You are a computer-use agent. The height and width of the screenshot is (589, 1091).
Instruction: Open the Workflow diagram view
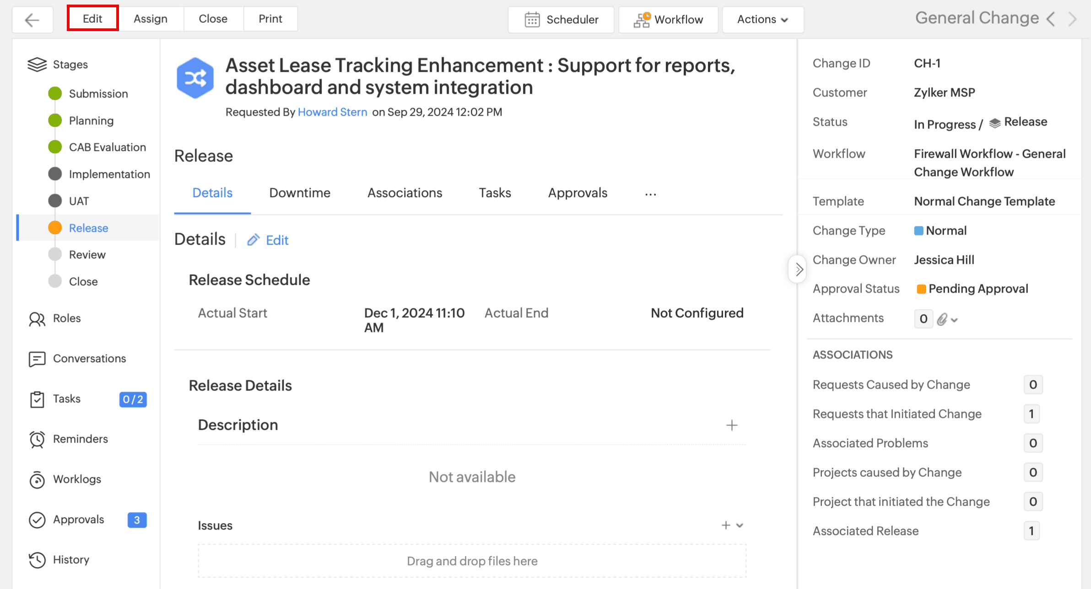pyautogui.click(x=668, y=20)
